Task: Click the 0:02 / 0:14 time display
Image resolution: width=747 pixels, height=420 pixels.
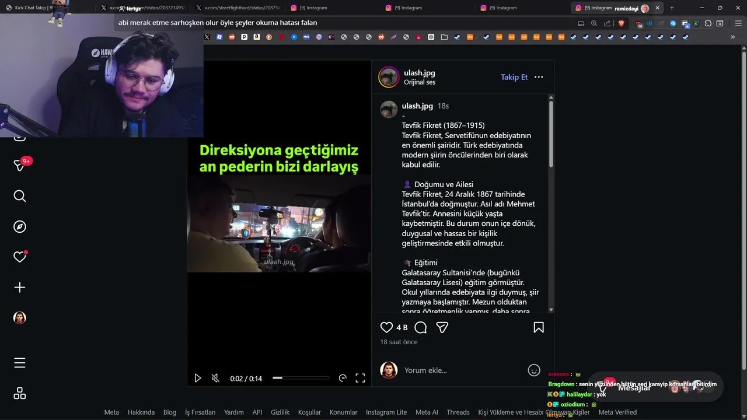Action: click(x=246, y=379)
